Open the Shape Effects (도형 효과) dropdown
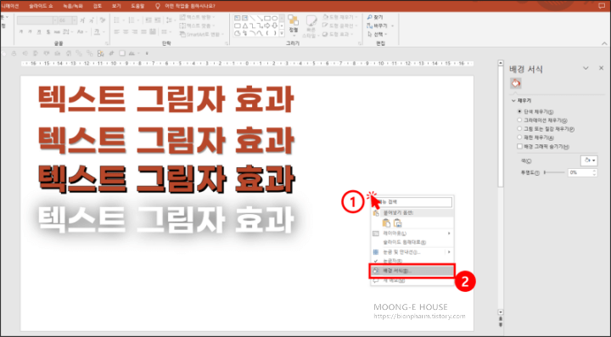611x337 pixels. tap(339, 34)
